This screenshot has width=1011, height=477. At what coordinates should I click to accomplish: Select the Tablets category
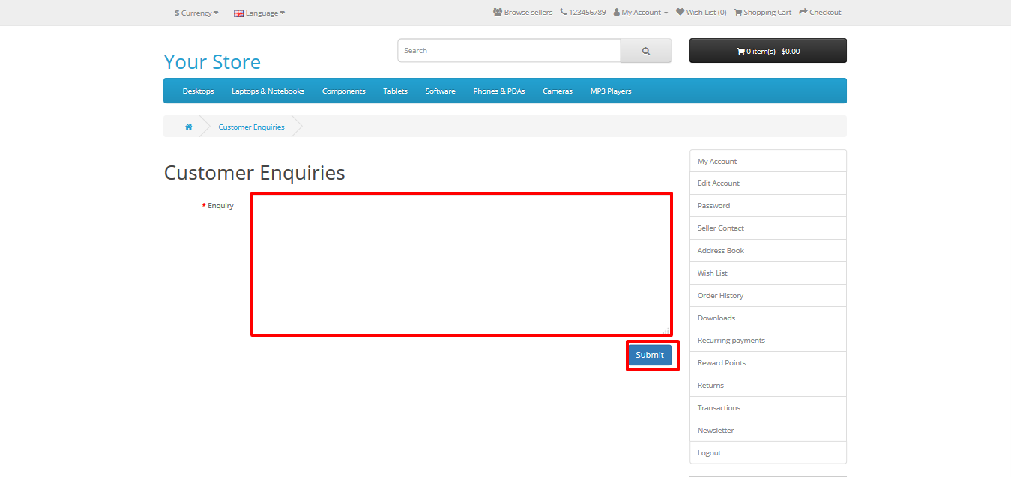tap(396, 91)
